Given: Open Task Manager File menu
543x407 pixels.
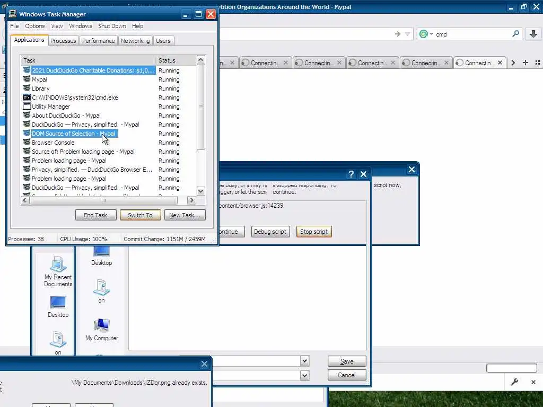Looking at the screenshot, I should (14, 26).
